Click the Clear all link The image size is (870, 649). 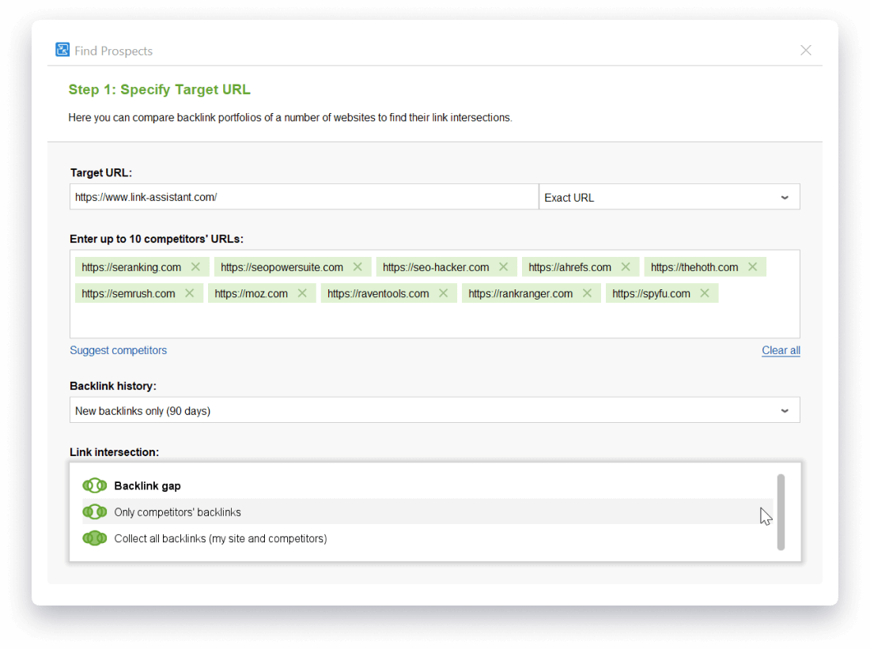point(781,350)
